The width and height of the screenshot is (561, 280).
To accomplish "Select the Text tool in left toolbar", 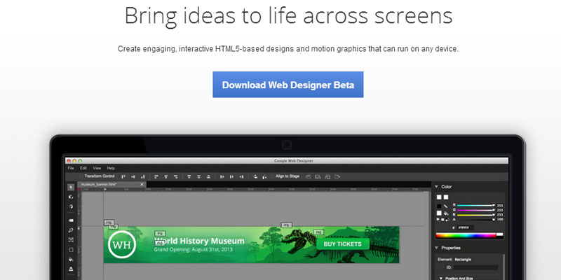I will (x=71, y=239).
